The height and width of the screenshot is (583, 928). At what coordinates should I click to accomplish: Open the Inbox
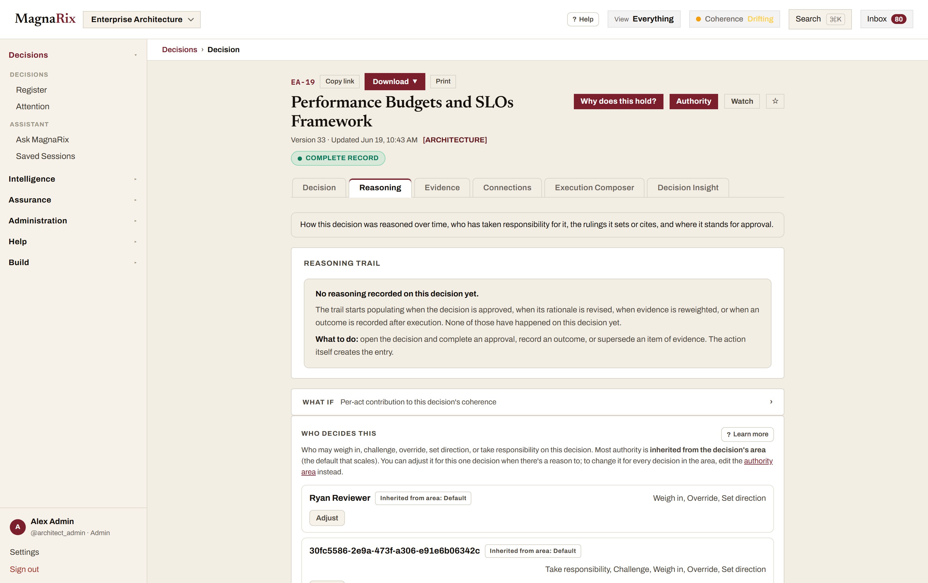coord(886,19)
